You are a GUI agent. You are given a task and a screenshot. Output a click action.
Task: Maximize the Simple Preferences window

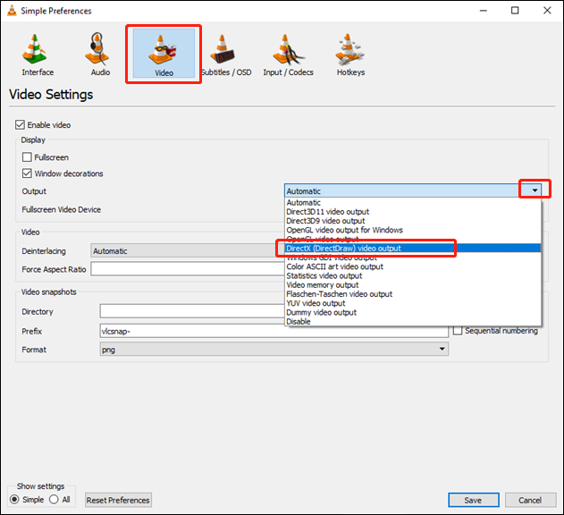tap(515, 11)
